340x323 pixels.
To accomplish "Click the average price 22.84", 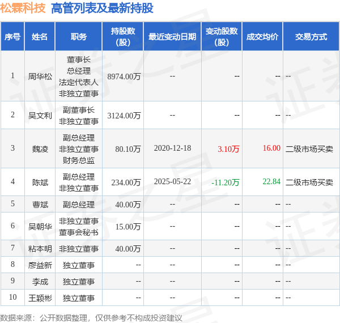I will [x=271, y=181].
